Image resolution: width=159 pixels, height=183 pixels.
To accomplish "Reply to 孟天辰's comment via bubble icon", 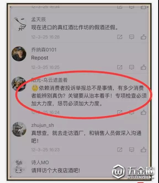I will (x=131, y=37).
